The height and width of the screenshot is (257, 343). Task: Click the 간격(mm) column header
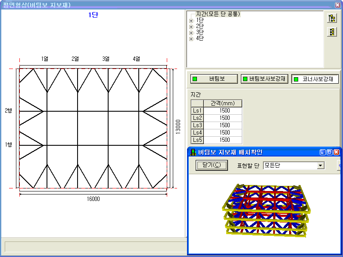(223, 103)
